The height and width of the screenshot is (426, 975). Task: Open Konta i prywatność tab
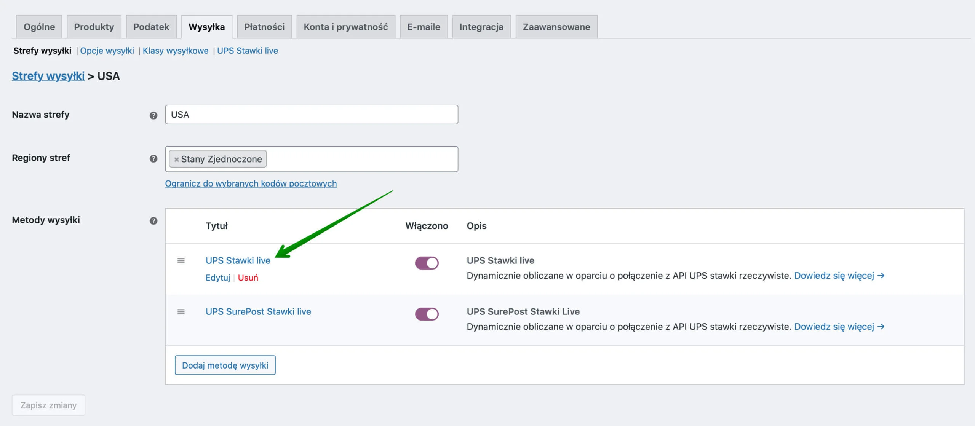point(346,27)
